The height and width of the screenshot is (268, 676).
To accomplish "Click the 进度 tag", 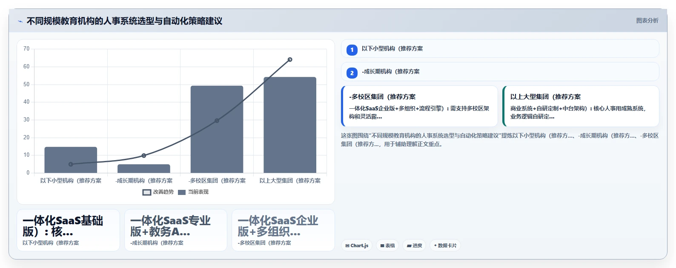I will click(414, 245).
